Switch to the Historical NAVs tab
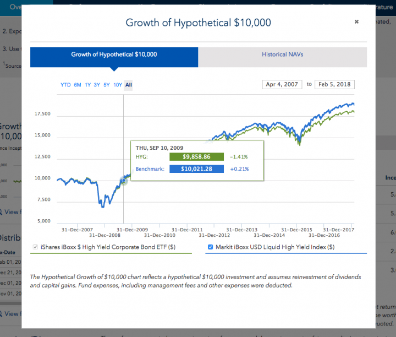Viewport: 396px width, 337px height. click(282, 57)
